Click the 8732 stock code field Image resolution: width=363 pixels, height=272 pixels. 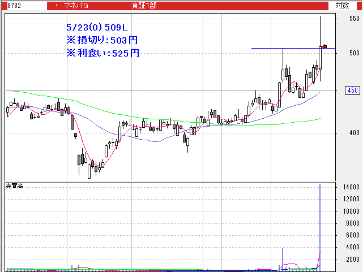(x=14, y=6)
